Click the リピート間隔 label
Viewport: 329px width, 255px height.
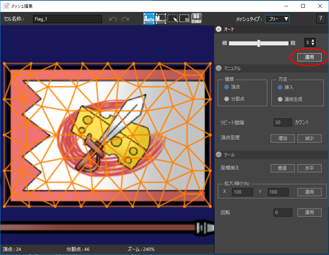coord(232,122)
